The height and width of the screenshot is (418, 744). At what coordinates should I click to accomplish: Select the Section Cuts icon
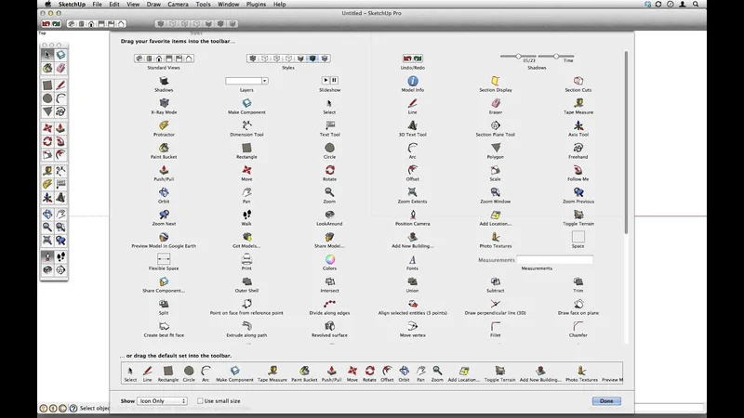pyautogui.click(x=578, y=81)
